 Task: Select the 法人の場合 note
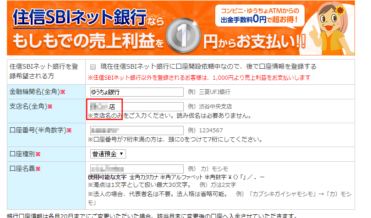219,198
